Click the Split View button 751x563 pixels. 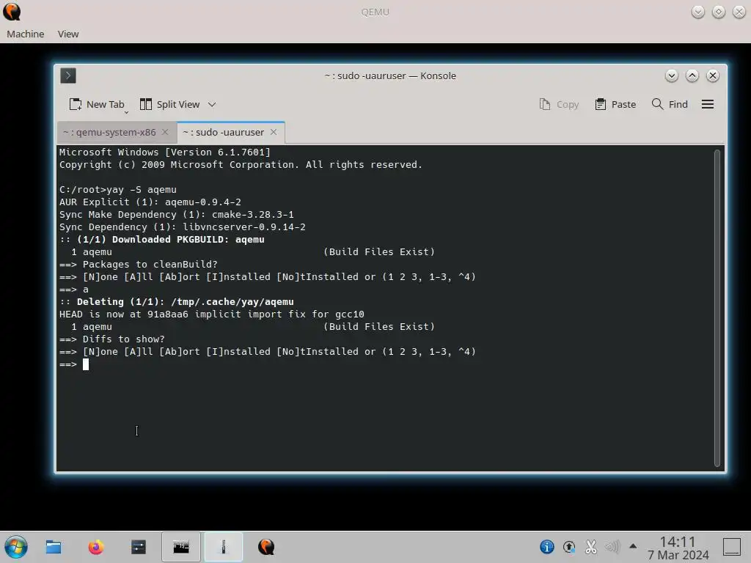click(169, 104)
